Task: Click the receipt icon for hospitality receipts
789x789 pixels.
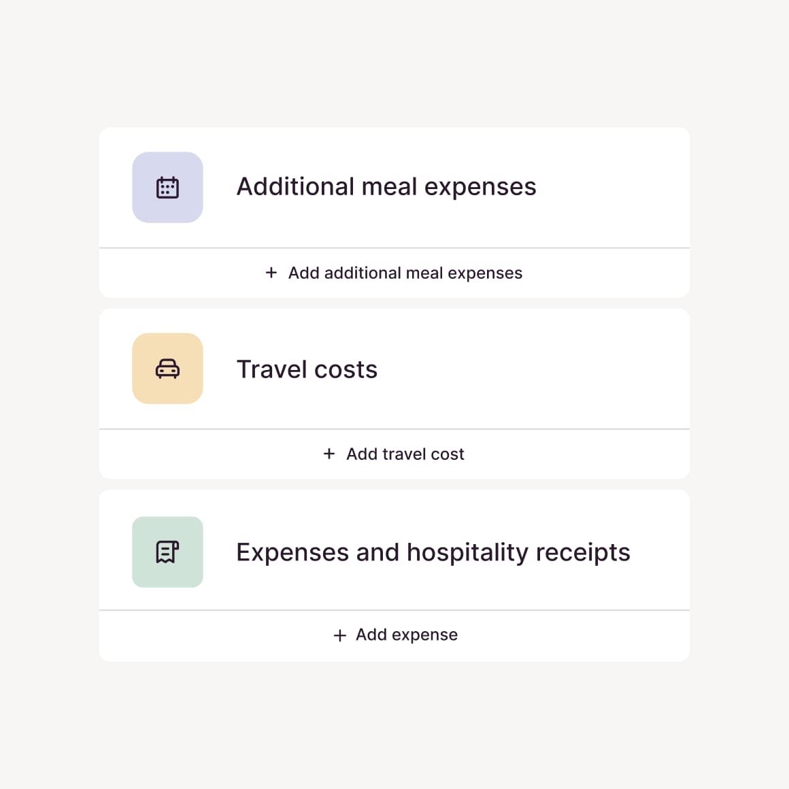Action: (x=167, y=552)
